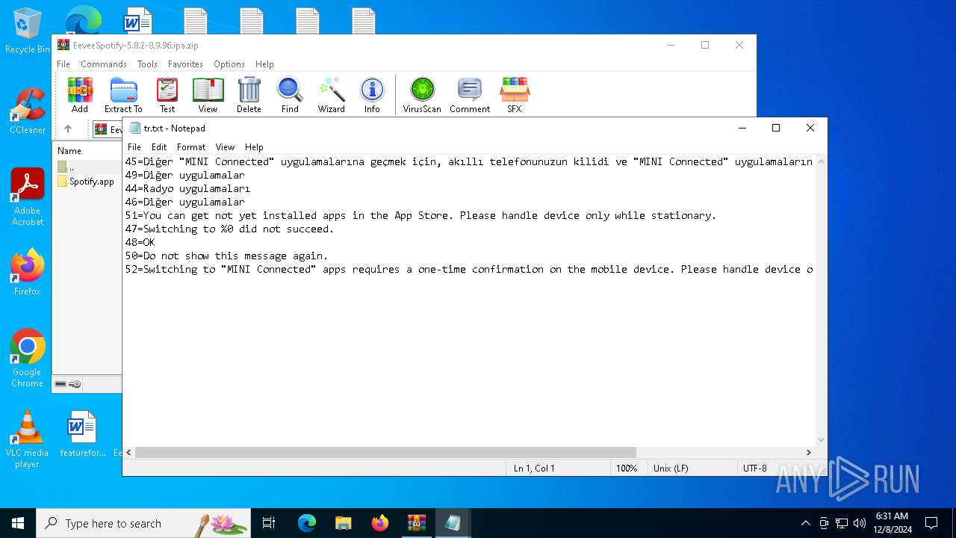This screenshot has height=538, width=956.
Task: Select Adobe Acrobat desktop shortcut
Action: pos(28,197)
